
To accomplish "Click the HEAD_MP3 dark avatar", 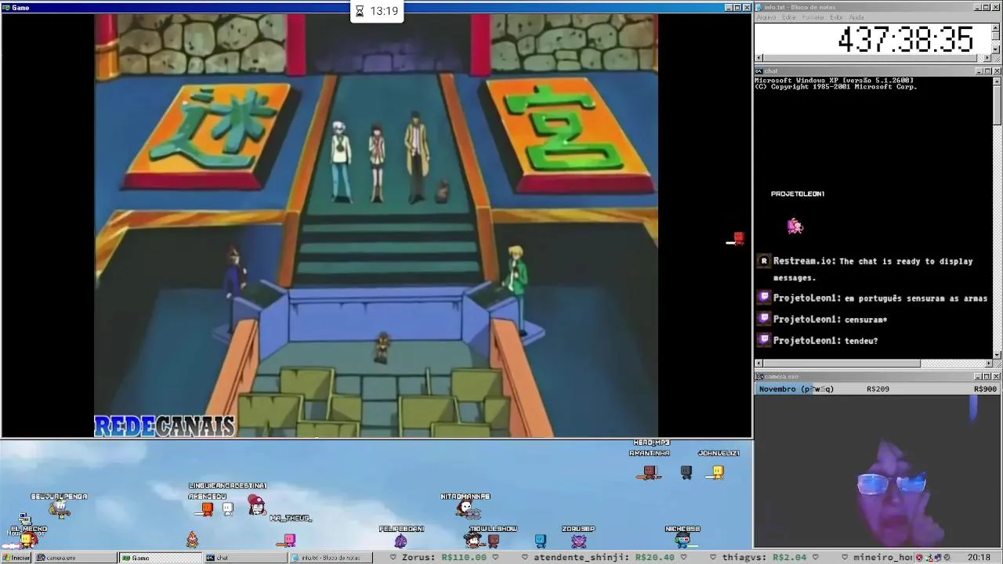I will tap(686, 472).
